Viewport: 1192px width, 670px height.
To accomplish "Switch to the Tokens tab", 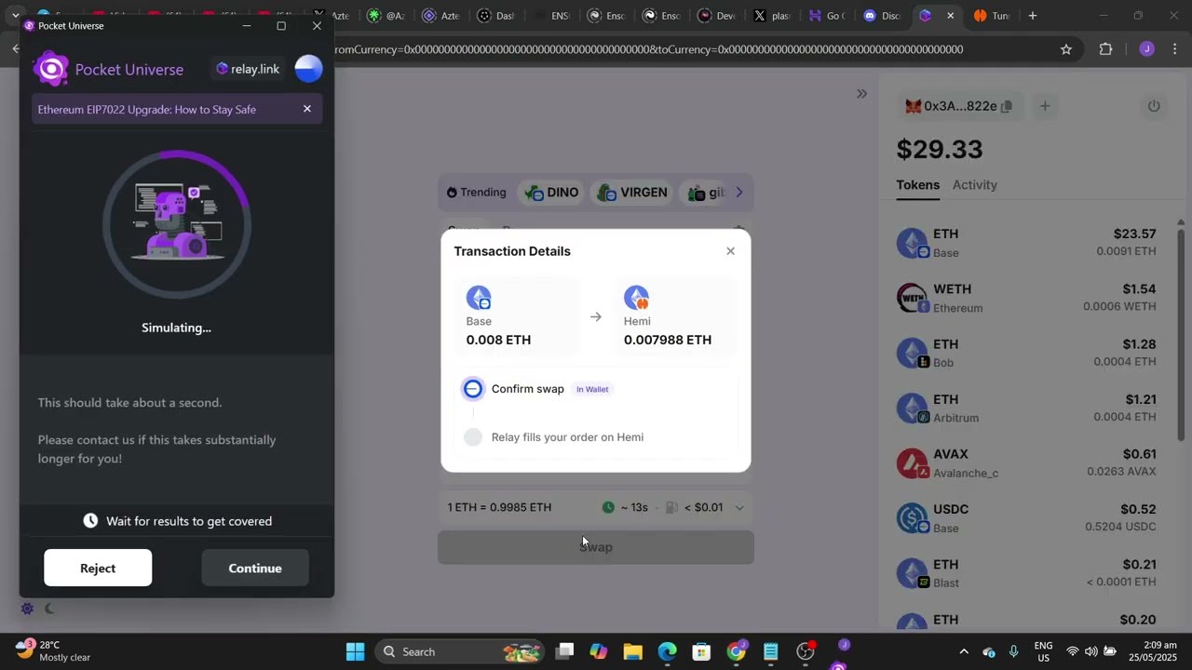I will [x=918, y=184].
